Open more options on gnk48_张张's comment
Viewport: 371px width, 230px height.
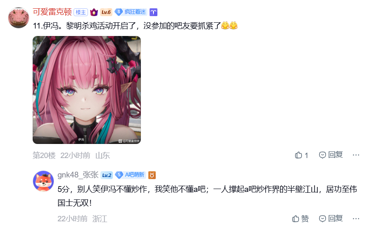[356, 218]
